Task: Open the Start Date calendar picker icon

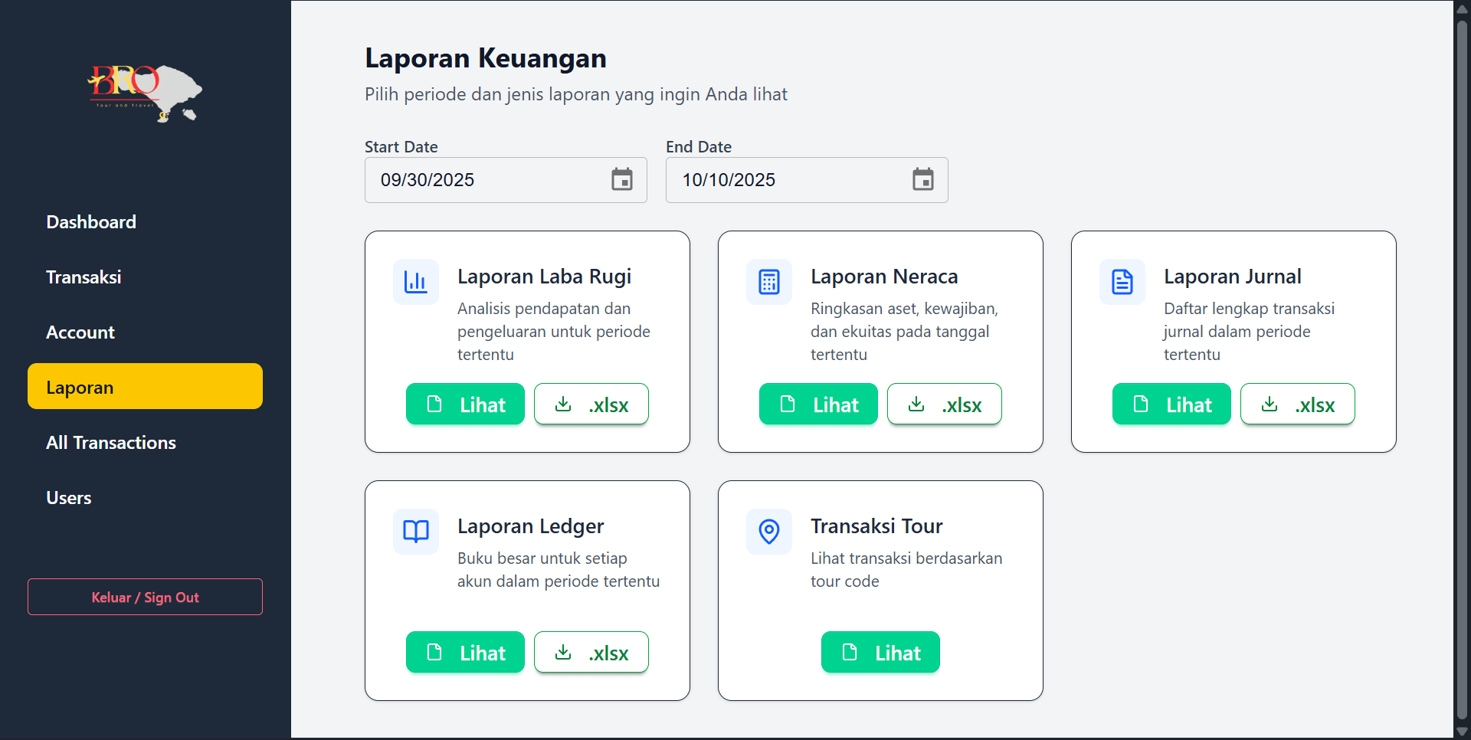Action: click(x=621, y=180)
